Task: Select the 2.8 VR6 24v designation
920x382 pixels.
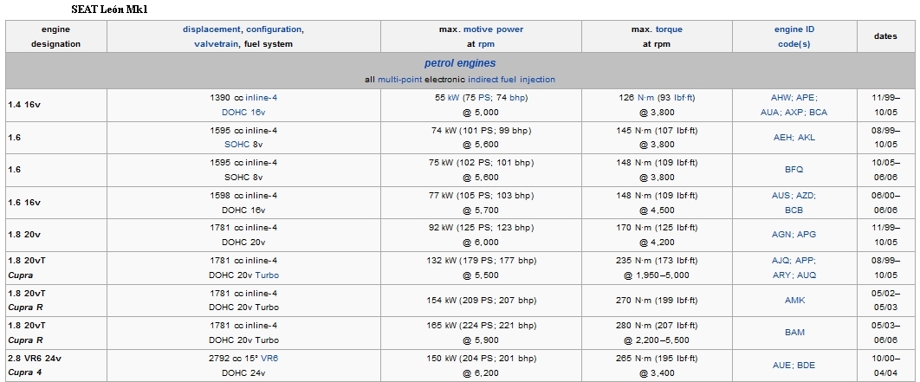Action: coord(35,358)
